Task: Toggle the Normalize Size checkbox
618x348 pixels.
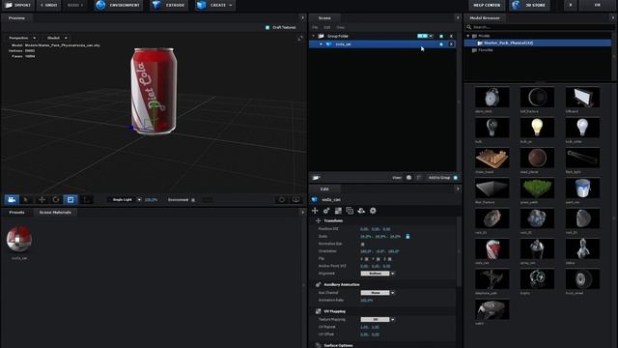Action: tap(363, 244)
